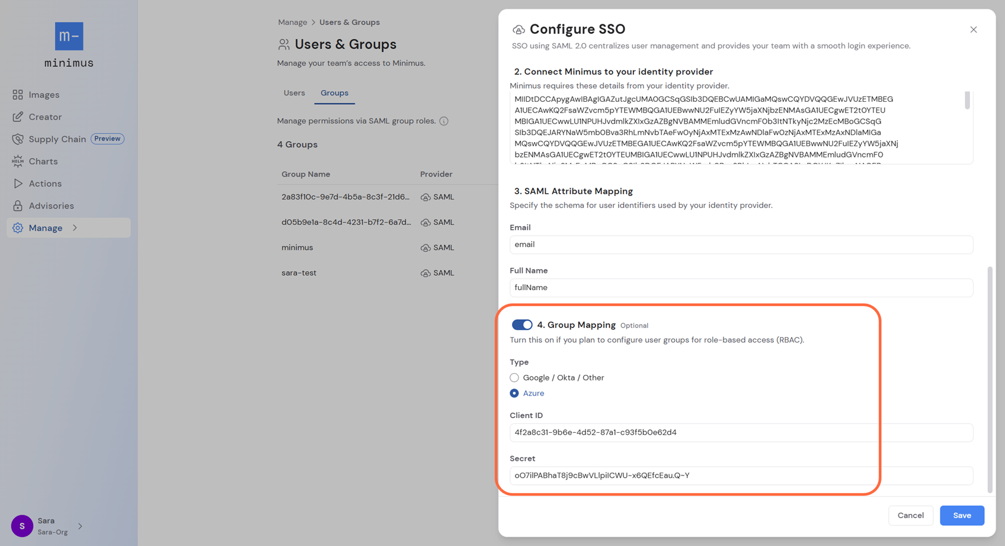Viewport: 1005px width, 546px height.
Task: Click the certificate text box scrollbar
Action: (967, 100)
